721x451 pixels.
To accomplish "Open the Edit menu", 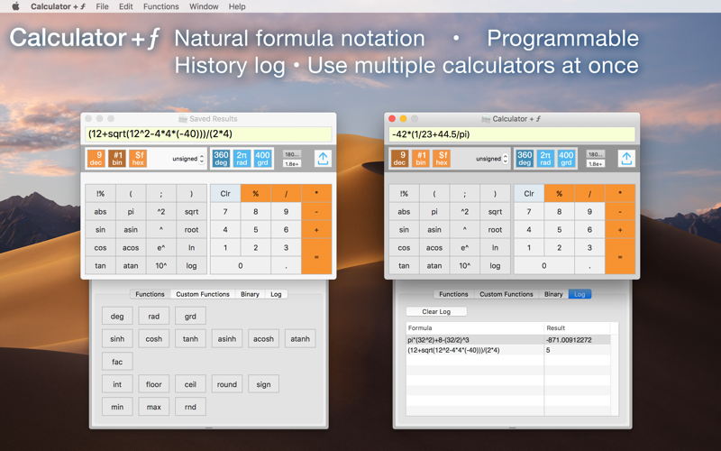I will [x=125, y=6].
